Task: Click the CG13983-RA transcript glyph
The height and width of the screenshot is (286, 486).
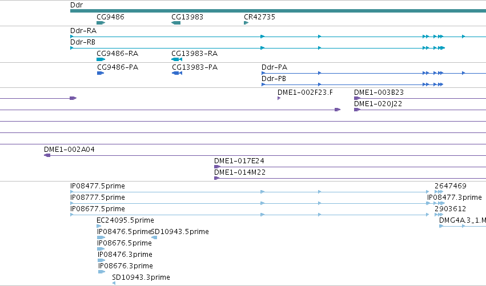Action: (x=176, y=59)
